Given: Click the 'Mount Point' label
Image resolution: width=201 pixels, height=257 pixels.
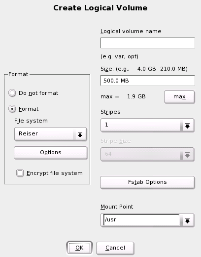Looking at the screenshot, I should point(117,207).
